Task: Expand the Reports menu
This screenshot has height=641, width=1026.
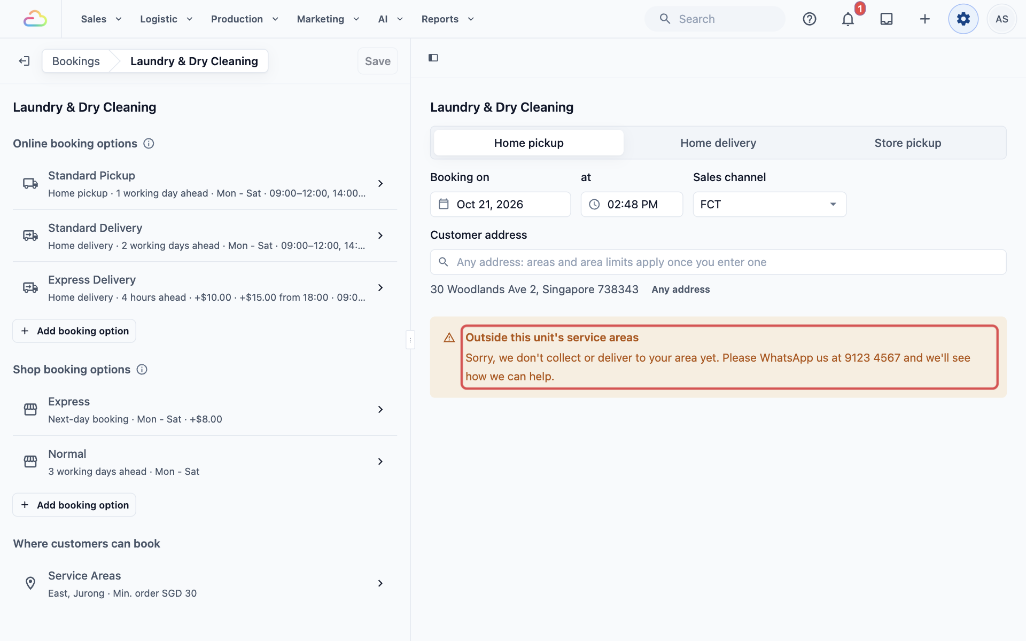Action: [448, 19]
